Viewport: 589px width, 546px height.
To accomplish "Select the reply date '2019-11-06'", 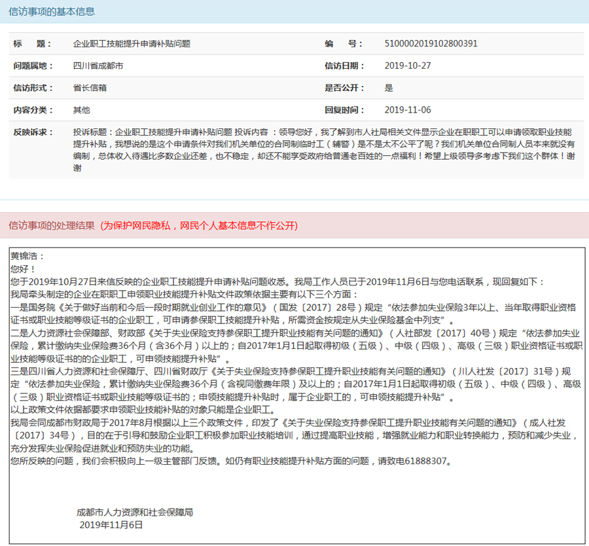I will (408, 110).
